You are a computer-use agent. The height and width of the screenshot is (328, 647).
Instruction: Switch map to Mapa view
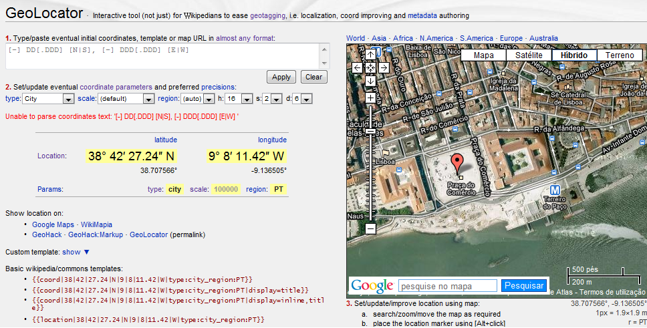484,55
